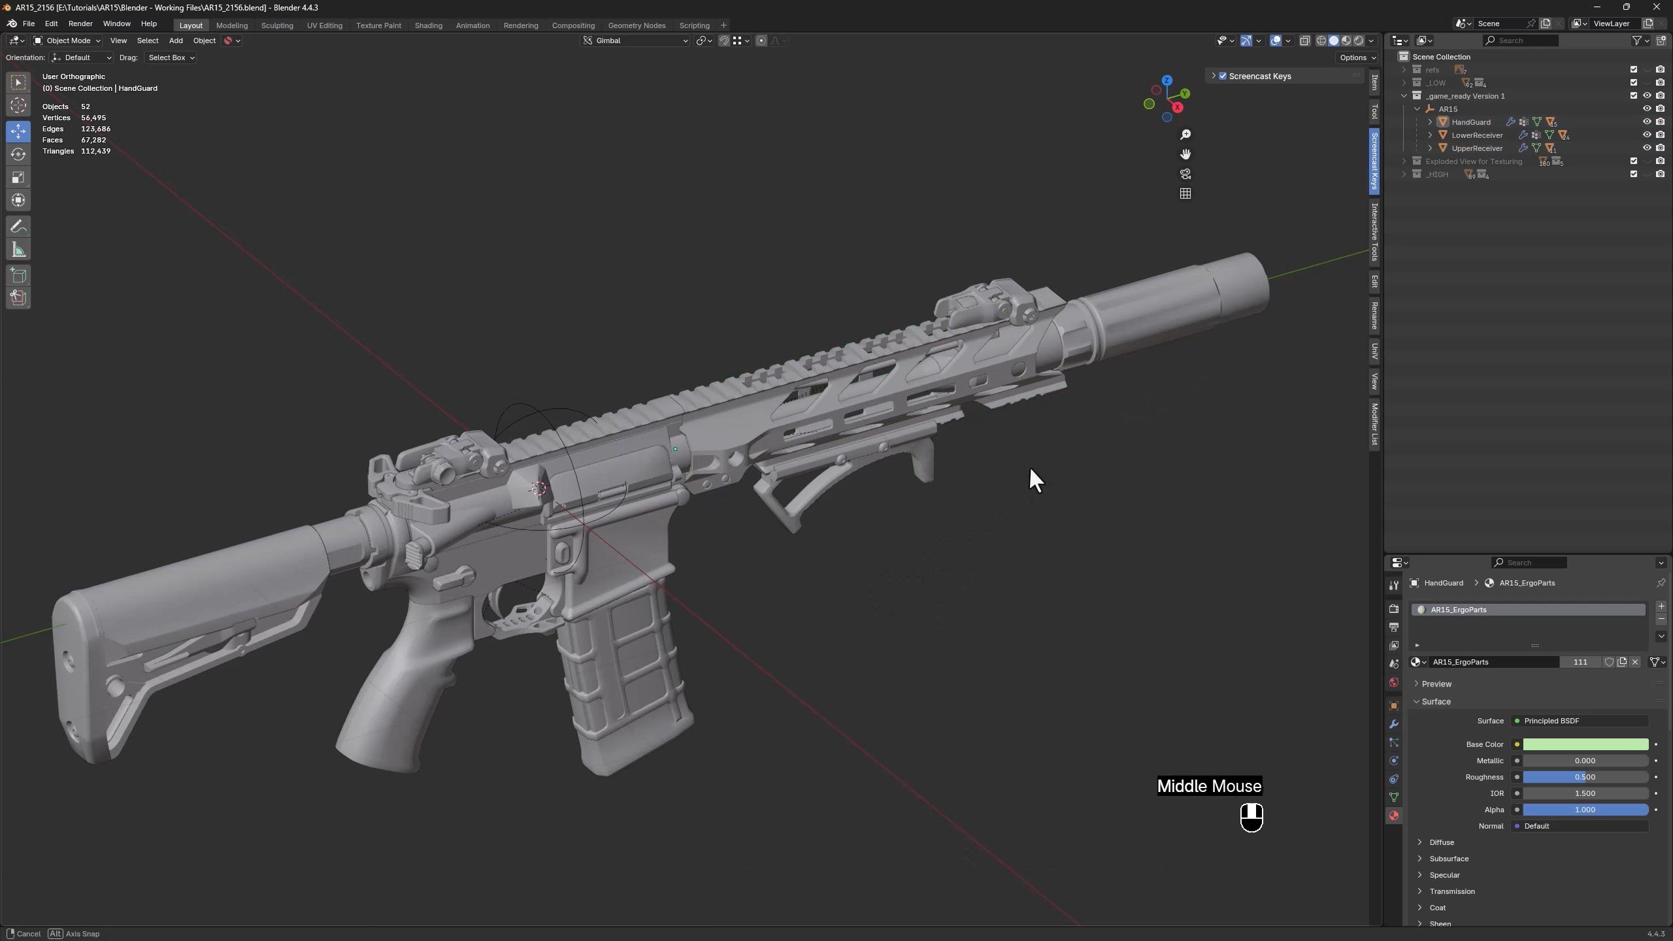Collapse the _game_ready Version 1 collection

click(x=1404, y=95)
